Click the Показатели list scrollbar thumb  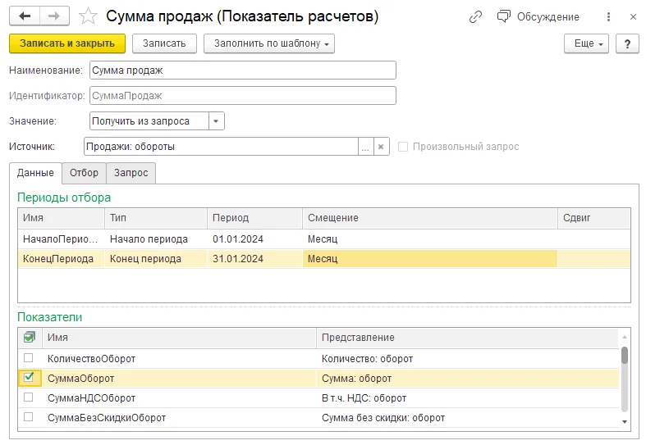point(625,356)
